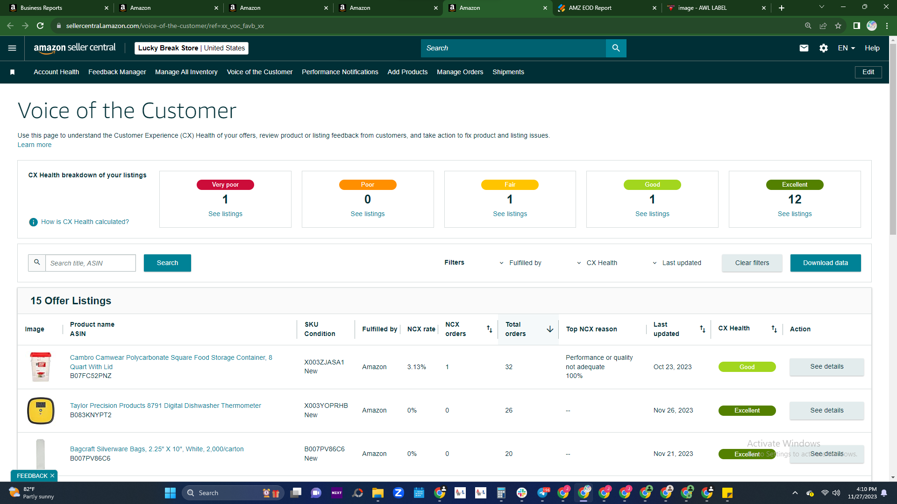
Task: Open the messages mail icon
Action: [804, 48]
